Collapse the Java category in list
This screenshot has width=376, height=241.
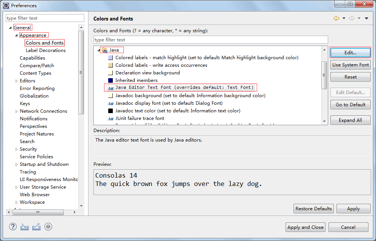tap(99, 50)
